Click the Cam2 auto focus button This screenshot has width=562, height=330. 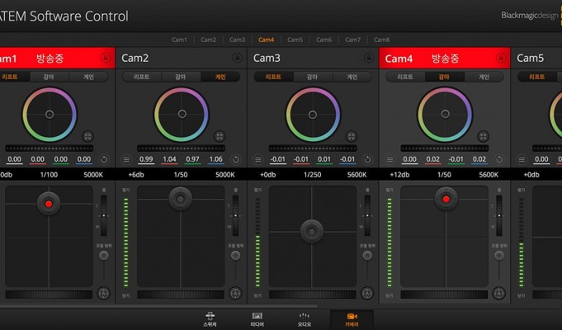[x=235, y=294]
